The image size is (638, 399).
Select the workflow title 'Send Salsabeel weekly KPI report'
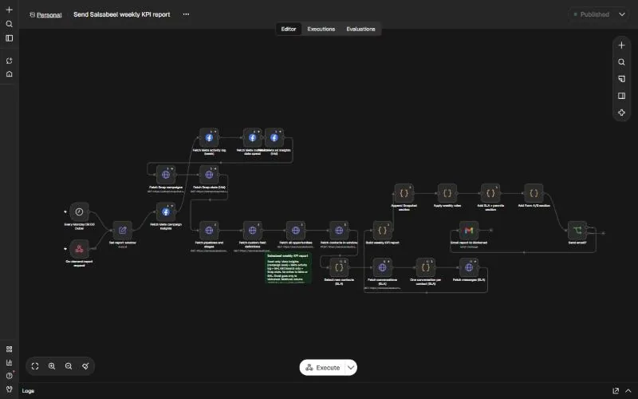pos(122,14)
